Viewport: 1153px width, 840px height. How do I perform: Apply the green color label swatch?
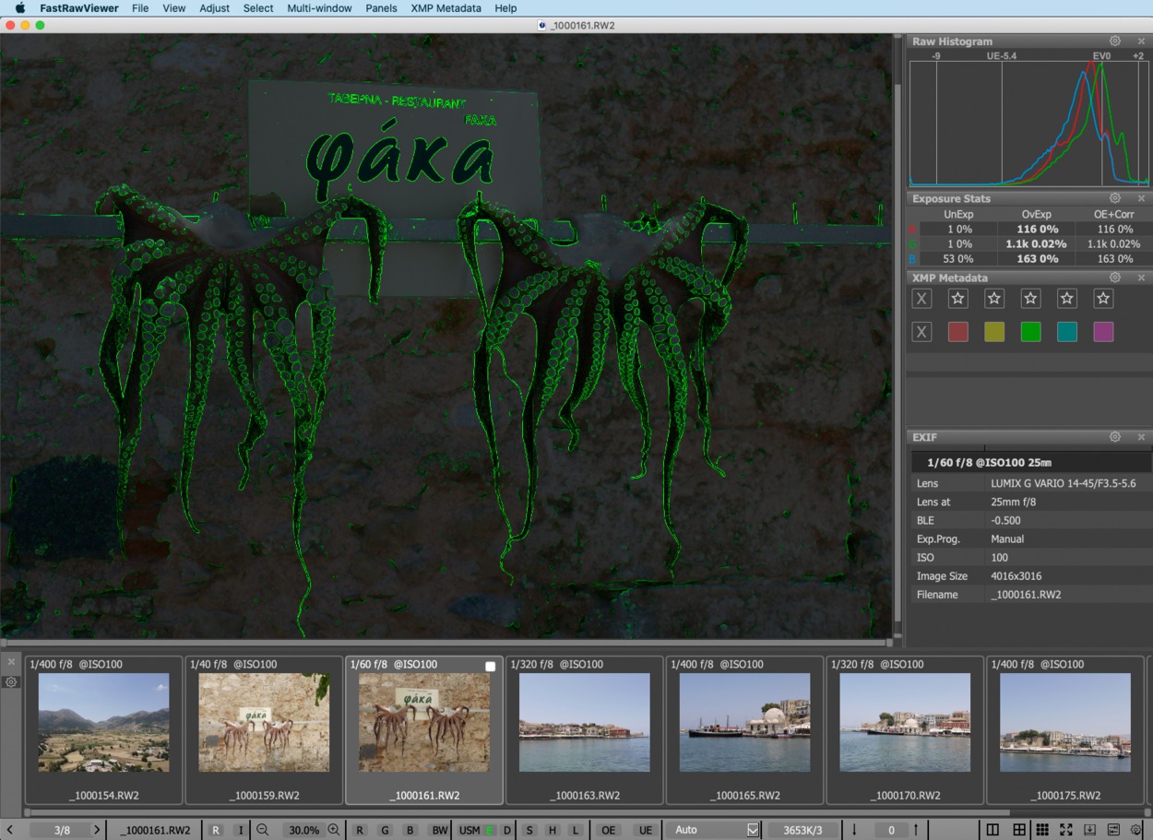(x=1030, y=332)
